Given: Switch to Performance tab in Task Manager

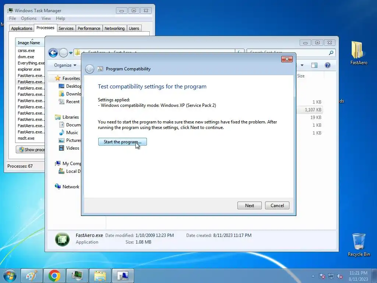Looking at the screenshot, I should 89,28.
